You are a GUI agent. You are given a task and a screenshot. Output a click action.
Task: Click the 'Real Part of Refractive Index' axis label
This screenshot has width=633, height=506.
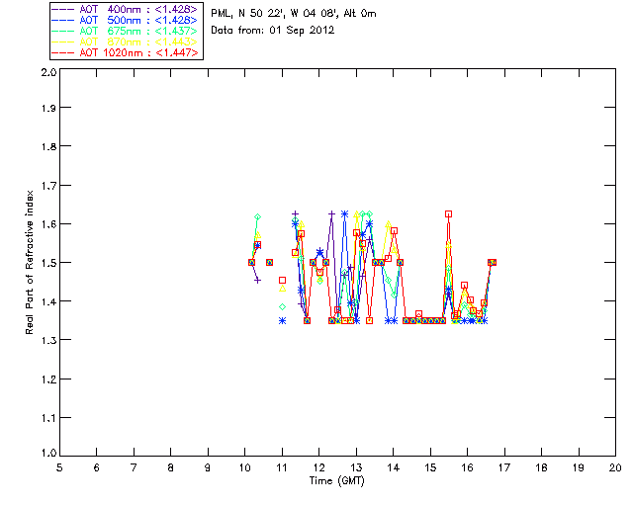coord(31,264)
